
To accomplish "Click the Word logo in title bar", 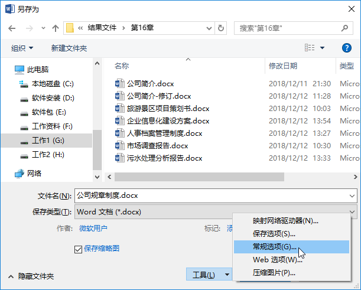I will (x=9, y=9).
